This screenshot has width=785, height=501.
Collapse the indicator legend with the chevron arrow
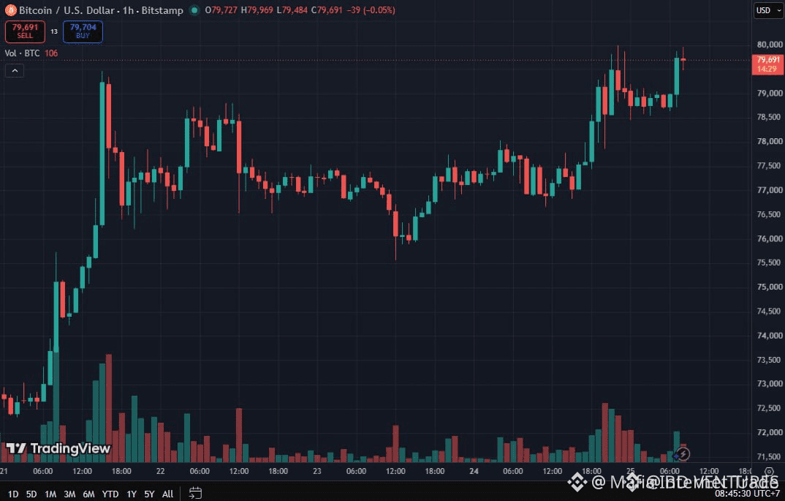click(x=15, y=71)
